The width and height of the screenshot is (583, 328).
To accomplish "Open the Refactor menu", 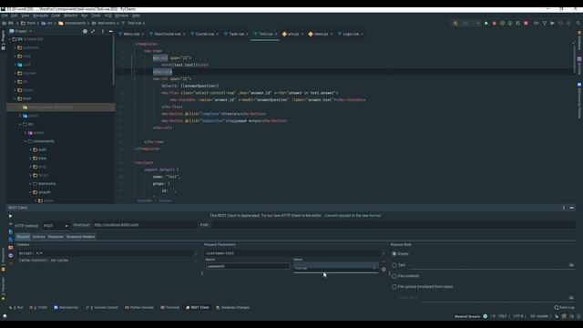I will [71, 15].
